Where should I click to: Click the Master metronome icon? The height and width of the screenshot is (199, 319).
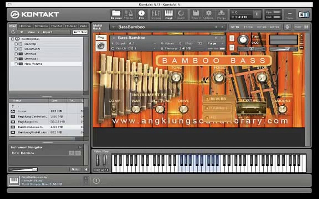128,15
